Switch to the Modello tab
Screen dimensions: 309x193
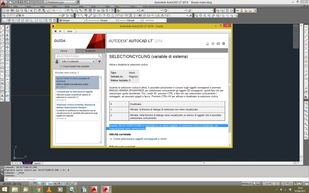(27, 163)
